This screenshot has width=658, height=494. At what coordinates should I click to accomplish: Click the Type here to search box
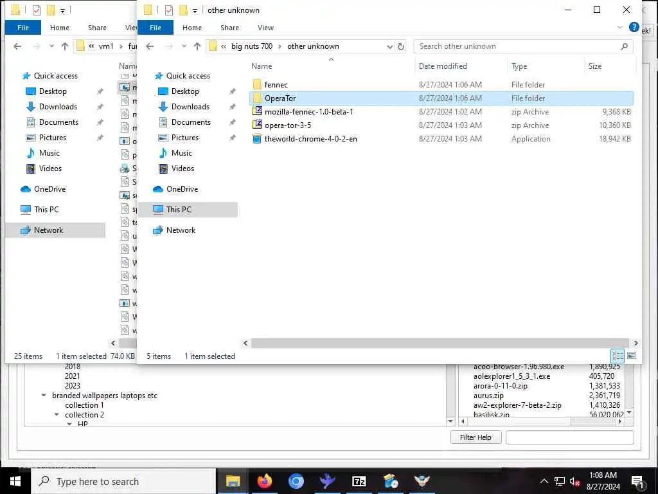click(123, 481)
